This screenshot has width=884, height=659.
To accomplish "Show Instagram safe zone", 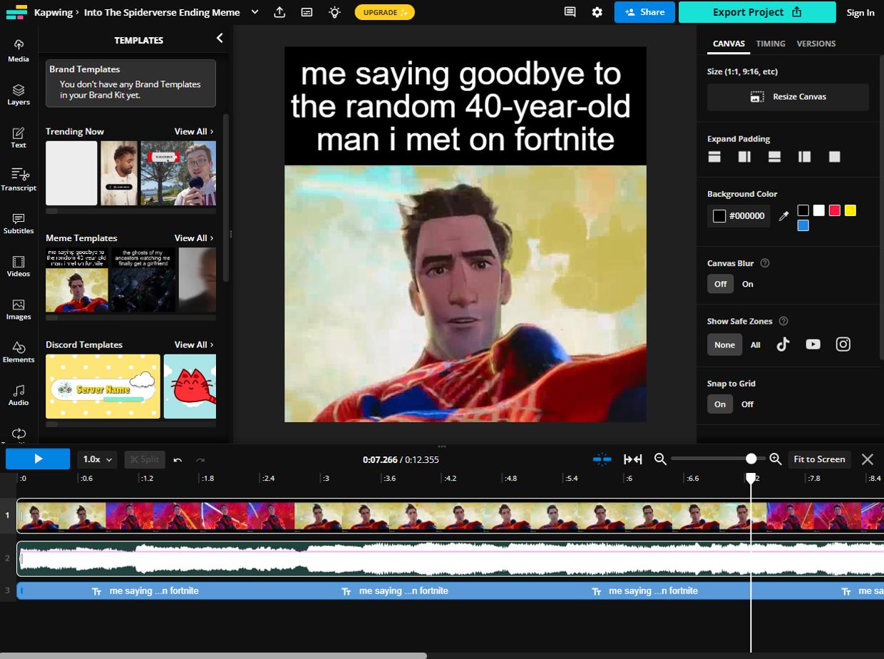I will pos(843,344).
